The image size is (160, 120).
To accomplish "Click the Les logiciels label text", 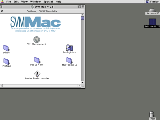I will [x=69, y=52].
